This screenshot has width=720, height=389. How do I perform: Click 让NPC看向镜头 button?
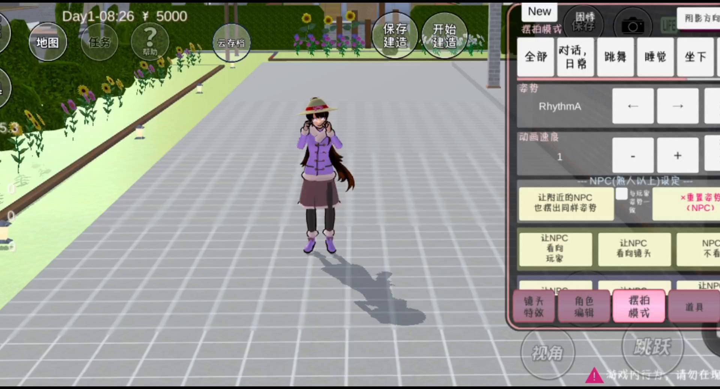(634, 249)
